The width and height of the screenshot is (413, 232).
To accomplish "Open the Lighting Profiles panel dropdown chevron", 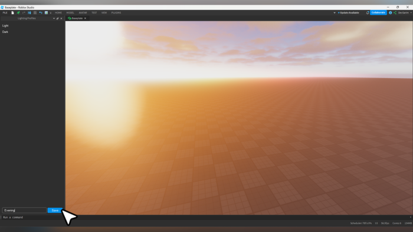I will 54,18.
